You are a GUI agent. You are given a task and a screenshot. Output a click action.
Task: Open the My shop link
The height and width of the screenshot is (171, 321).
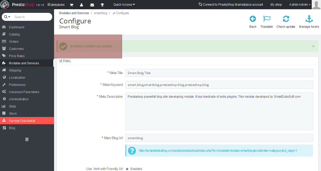tap(276, 5)
